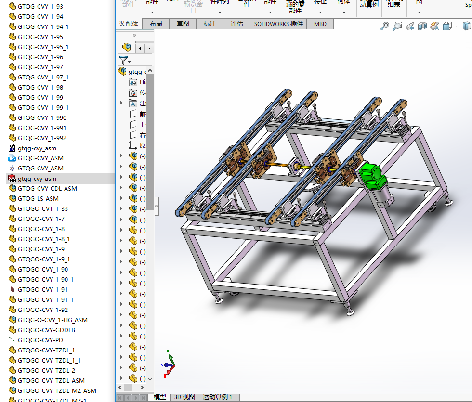Click the panel collapse handle on tree edge
The image size is (472, 402).
click(x=157, y=206)
